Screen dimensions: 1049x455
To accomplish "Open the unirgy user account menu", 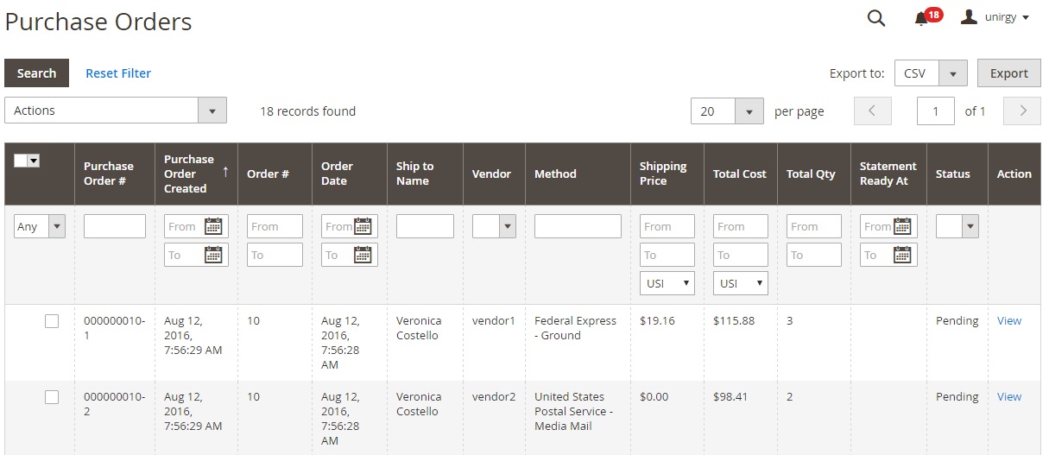I will click(995, 17).
